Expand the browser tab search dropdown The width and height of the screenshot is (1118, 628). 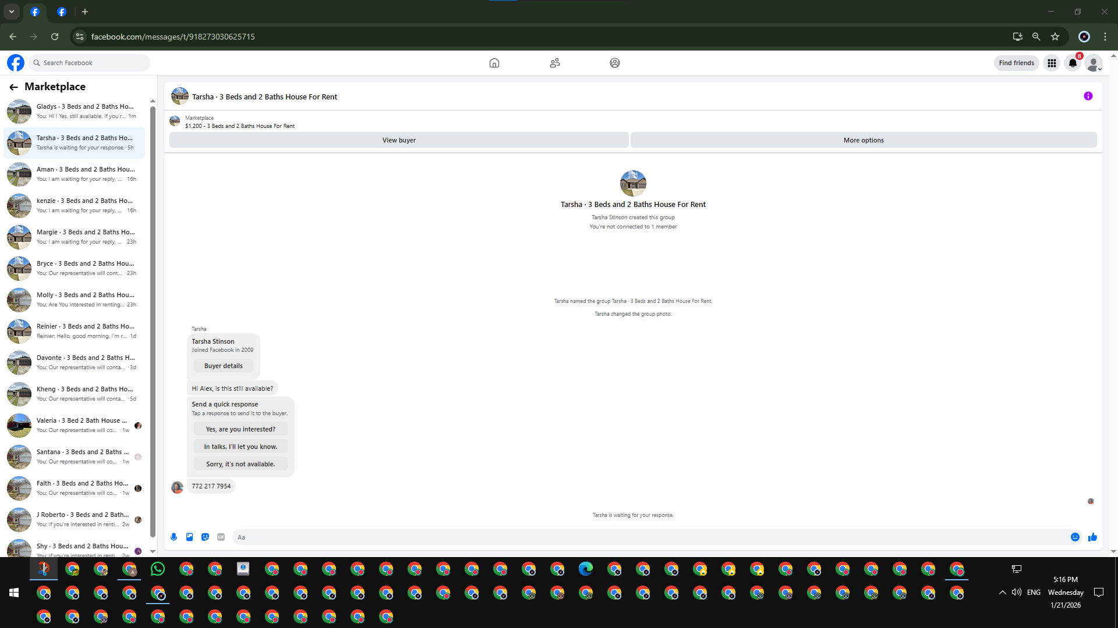(11, 12)
